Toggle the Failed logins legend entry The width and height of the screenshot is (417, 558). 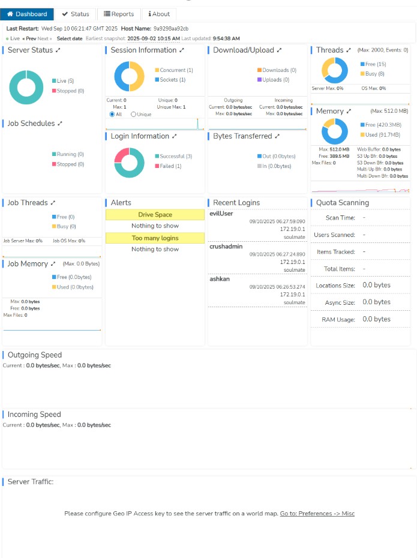tap(170, 166)
